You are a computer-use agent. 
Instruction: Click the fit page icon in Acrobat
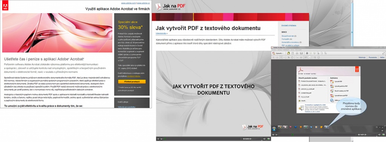pyautogui.click(x=319, y=57)
